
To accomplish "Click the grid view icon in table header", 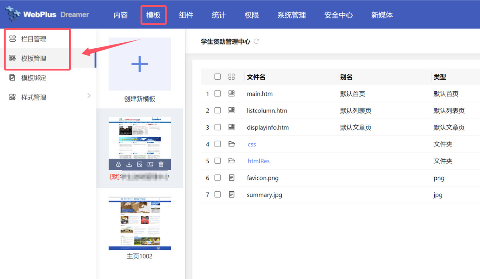I will pos(231,77).
